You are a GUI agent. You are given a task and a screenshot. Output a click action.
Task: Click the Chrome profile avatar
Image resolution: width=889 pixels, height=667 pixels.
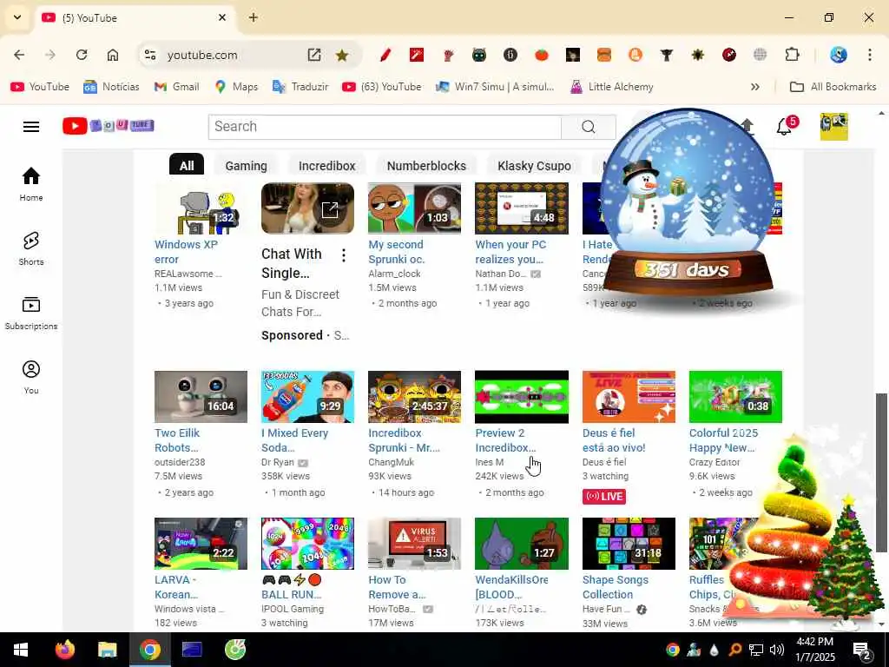[839, 55]
